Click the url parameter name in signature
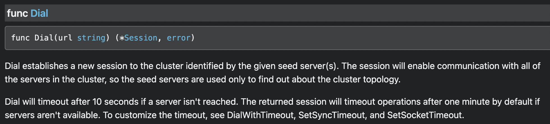 click(65, 38)
